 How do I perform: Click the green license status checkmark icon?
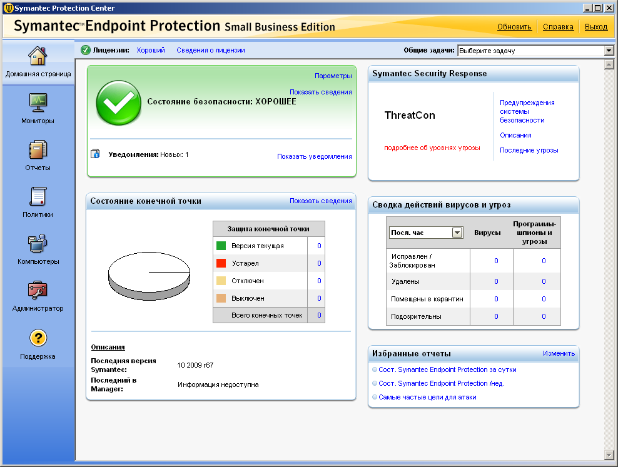(86, 50)
